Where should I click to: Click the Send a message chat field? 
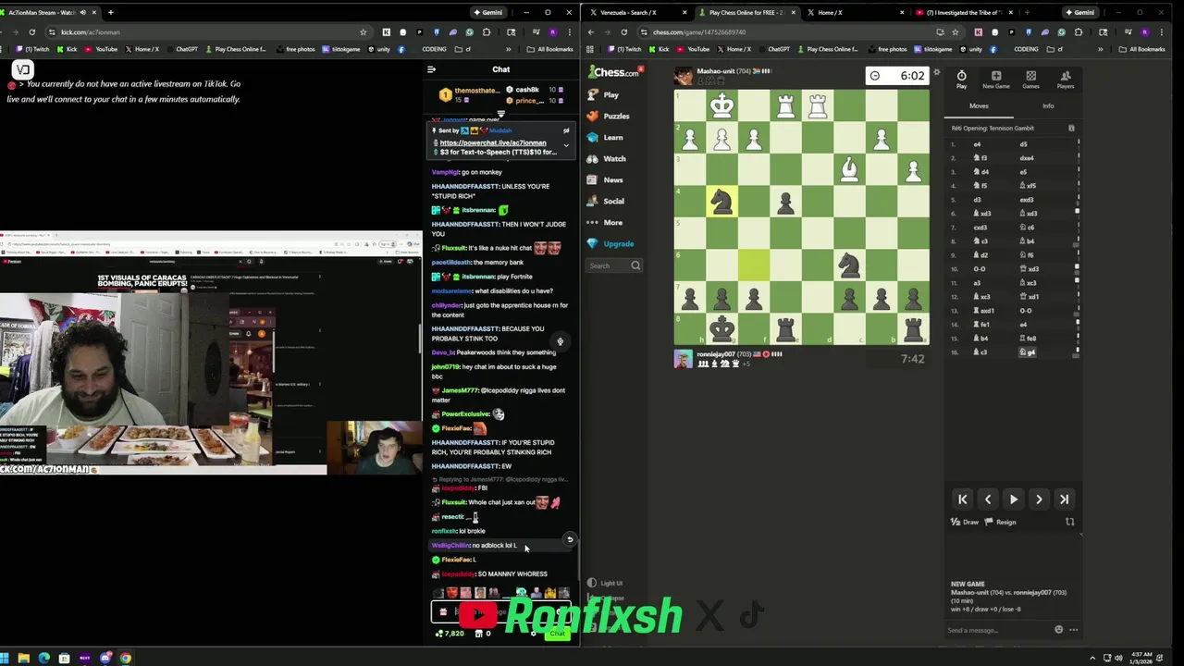(997, 630)
